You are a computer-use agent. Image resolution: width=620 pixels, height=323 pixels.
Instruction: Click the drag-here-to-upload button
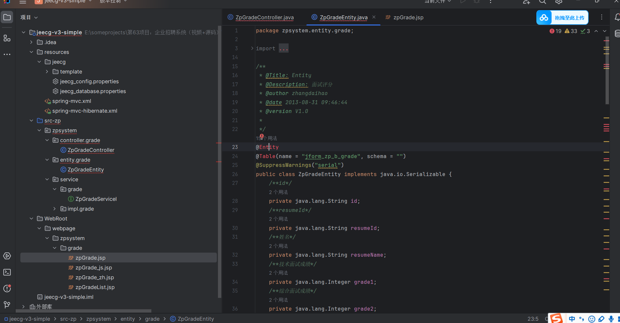[570, 18]
